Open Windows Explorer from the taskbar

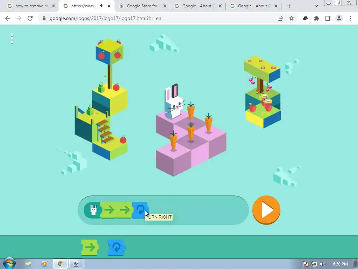pyautogui.click(x=28, y=264)
